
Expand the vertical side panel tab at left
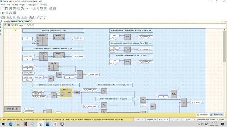pyautogui.click(x=1, y=28)
